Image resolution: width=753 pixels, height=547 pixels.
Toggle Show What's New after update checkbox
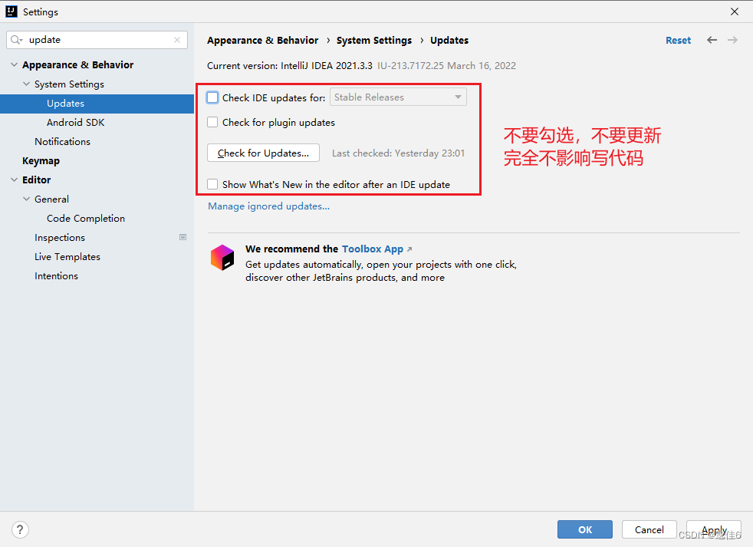pos(212,184)
